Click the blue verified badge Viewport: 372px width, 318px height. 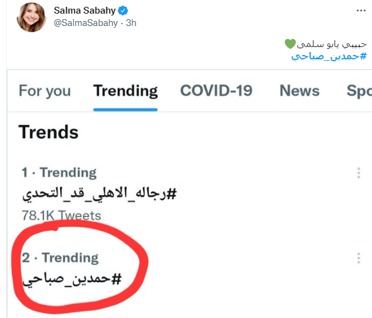(123, 11)
